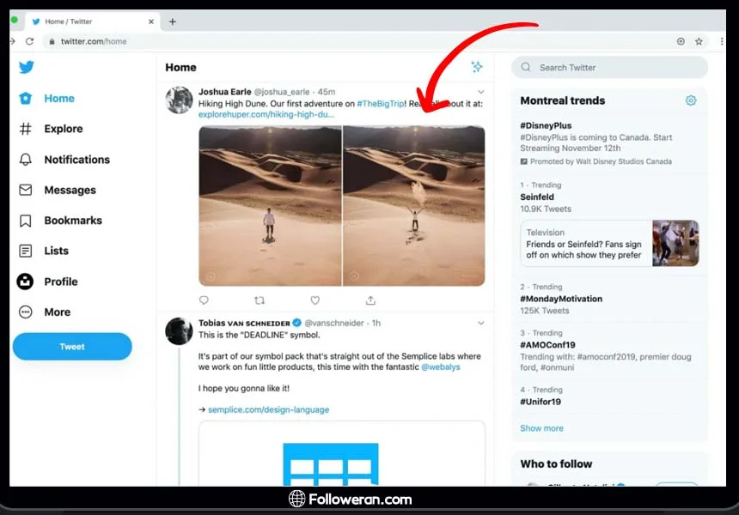739x515 pixels.
Task: Open Notifications from the sidebar
Action: pyautogui.click(x=76, y=160)
